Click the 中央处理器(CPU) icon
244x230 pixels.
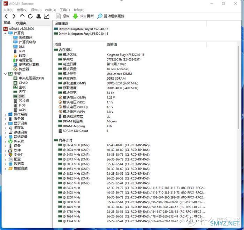15,78
